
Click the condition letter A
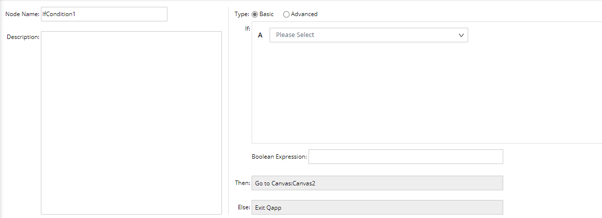click(260, 35)
